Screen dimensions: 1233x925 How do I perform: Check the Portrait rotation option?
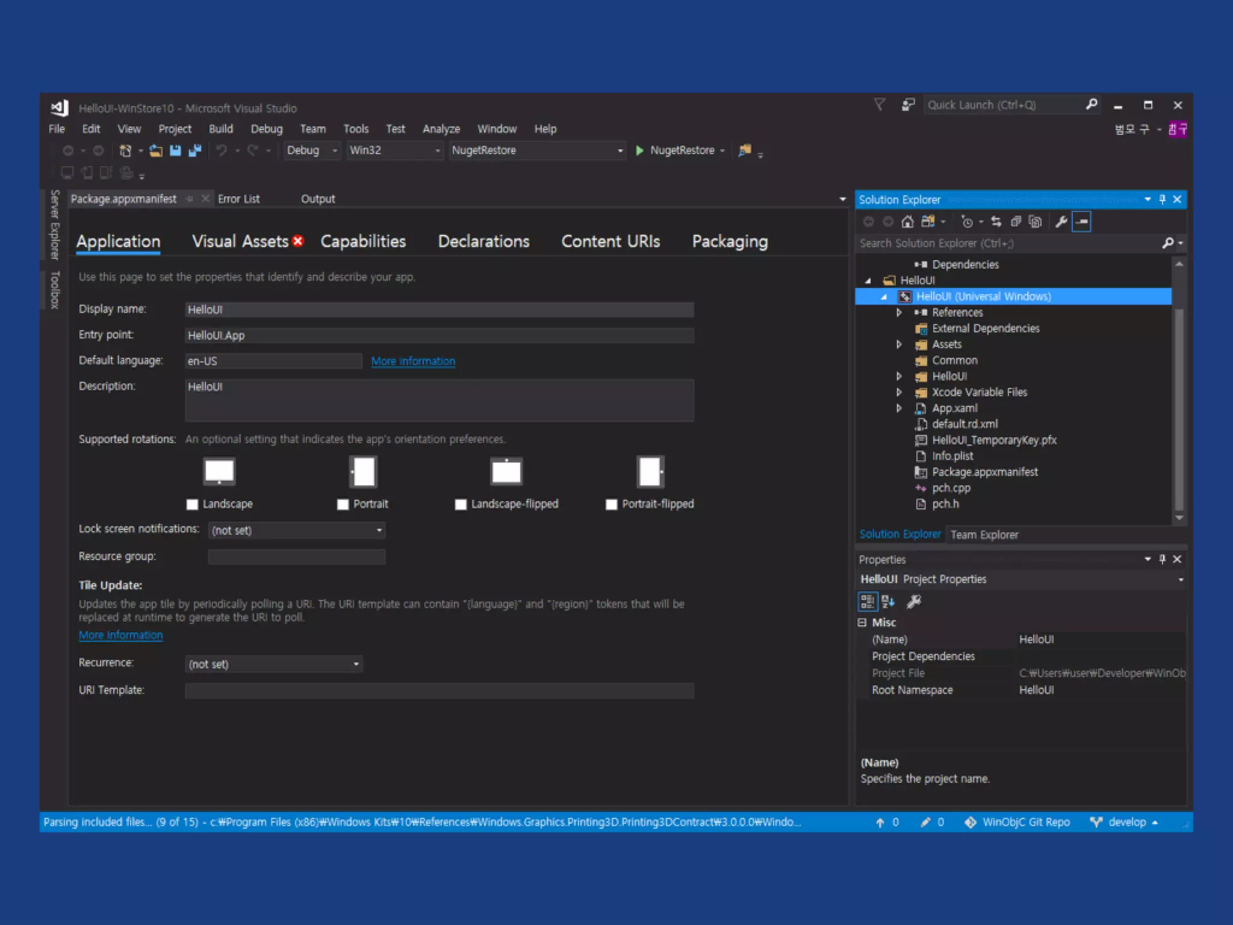[343, 504]
